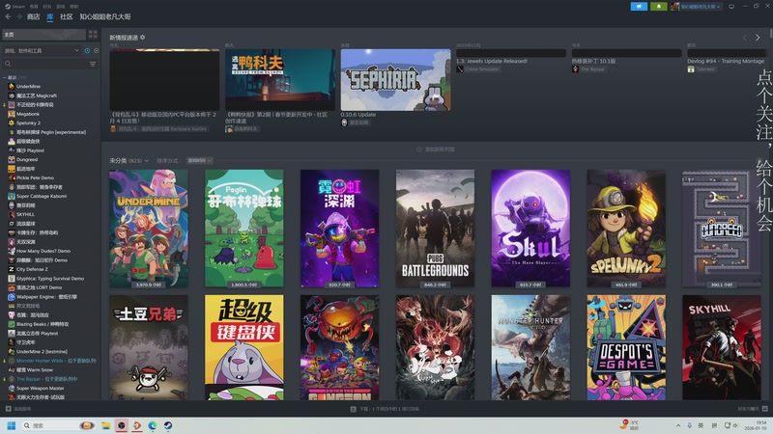The height and width of the screenshot is (434, 773).
Task: Open the shelf sort-by dropdown
Action: (199, 161)
